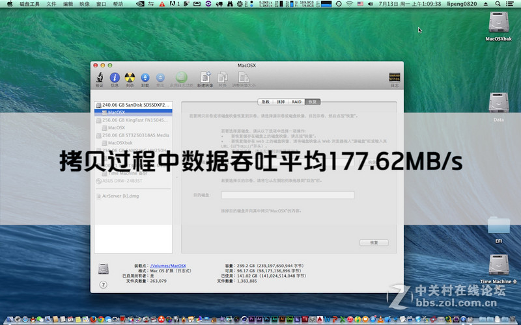The width and height of the screenshot is (521, 325).
Task: Open the 帮助 menu
Action: (118, 4)
